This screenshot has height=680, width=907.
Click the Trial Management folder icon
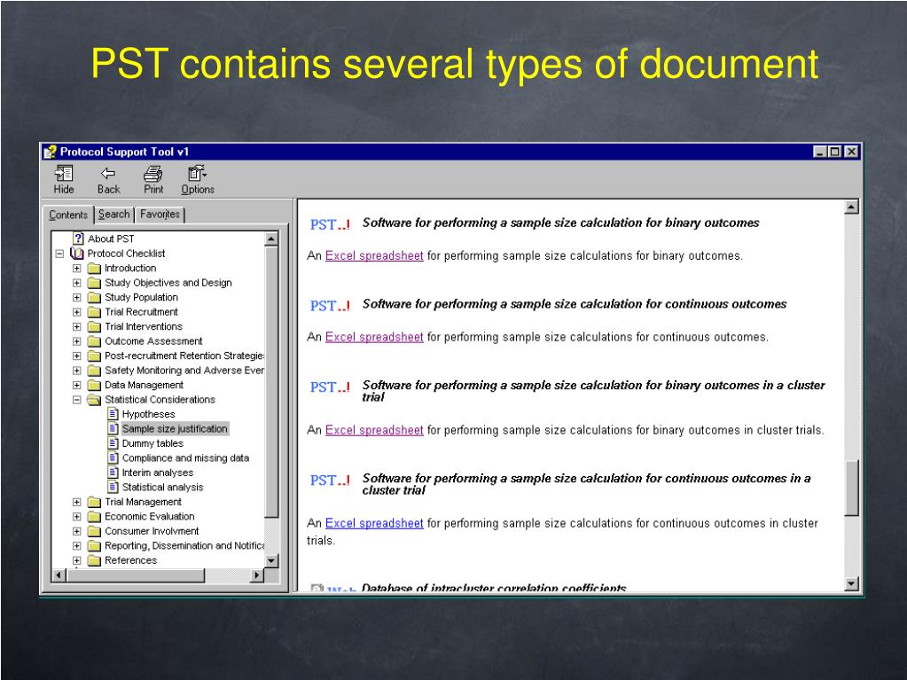point(94,502)
